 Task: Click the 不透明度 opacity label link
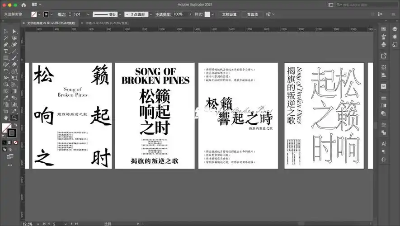click(163, 14)
